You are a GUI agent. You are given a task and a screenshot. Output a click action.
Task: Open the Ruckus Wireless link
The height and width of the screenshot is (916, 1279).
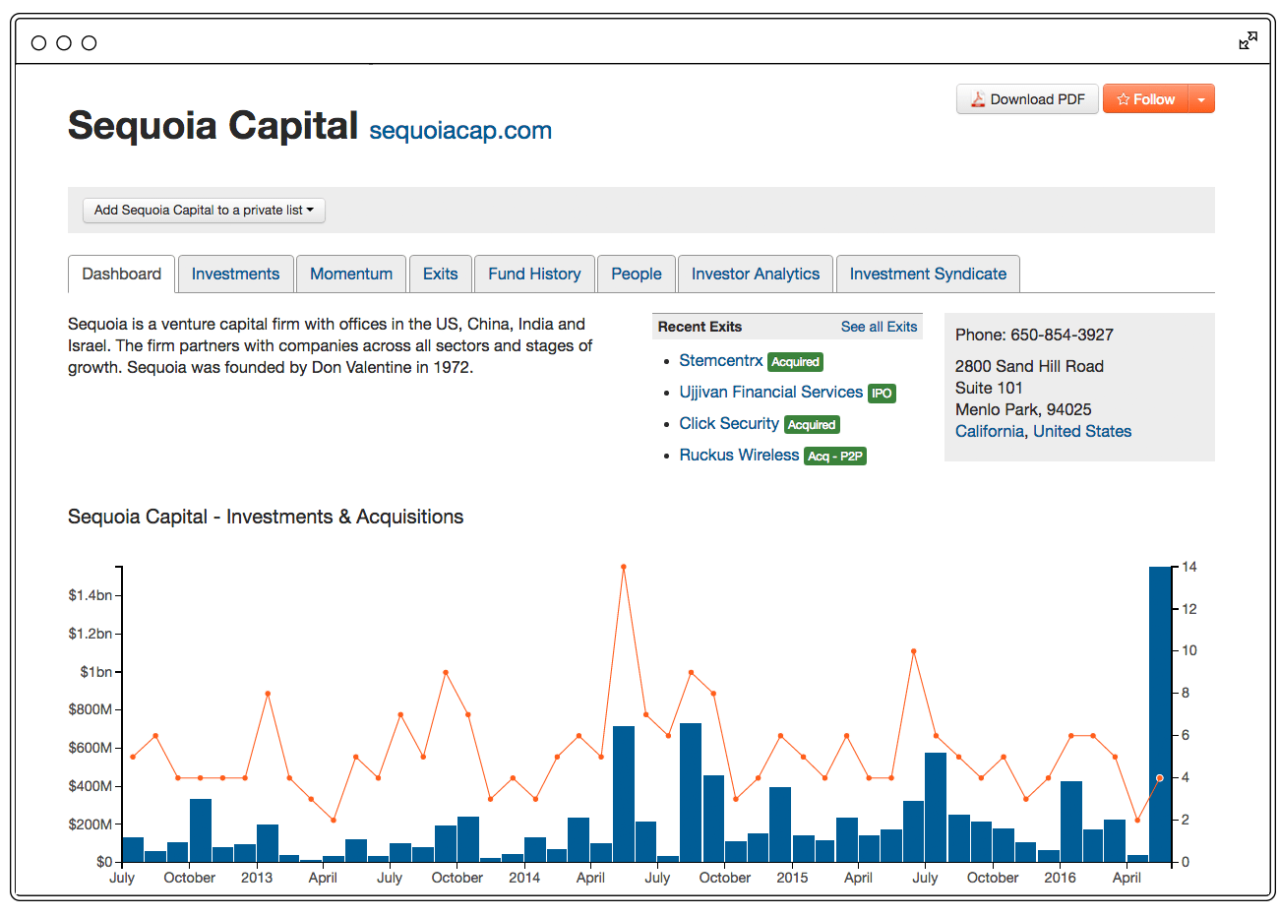click(x=739, y=455)
